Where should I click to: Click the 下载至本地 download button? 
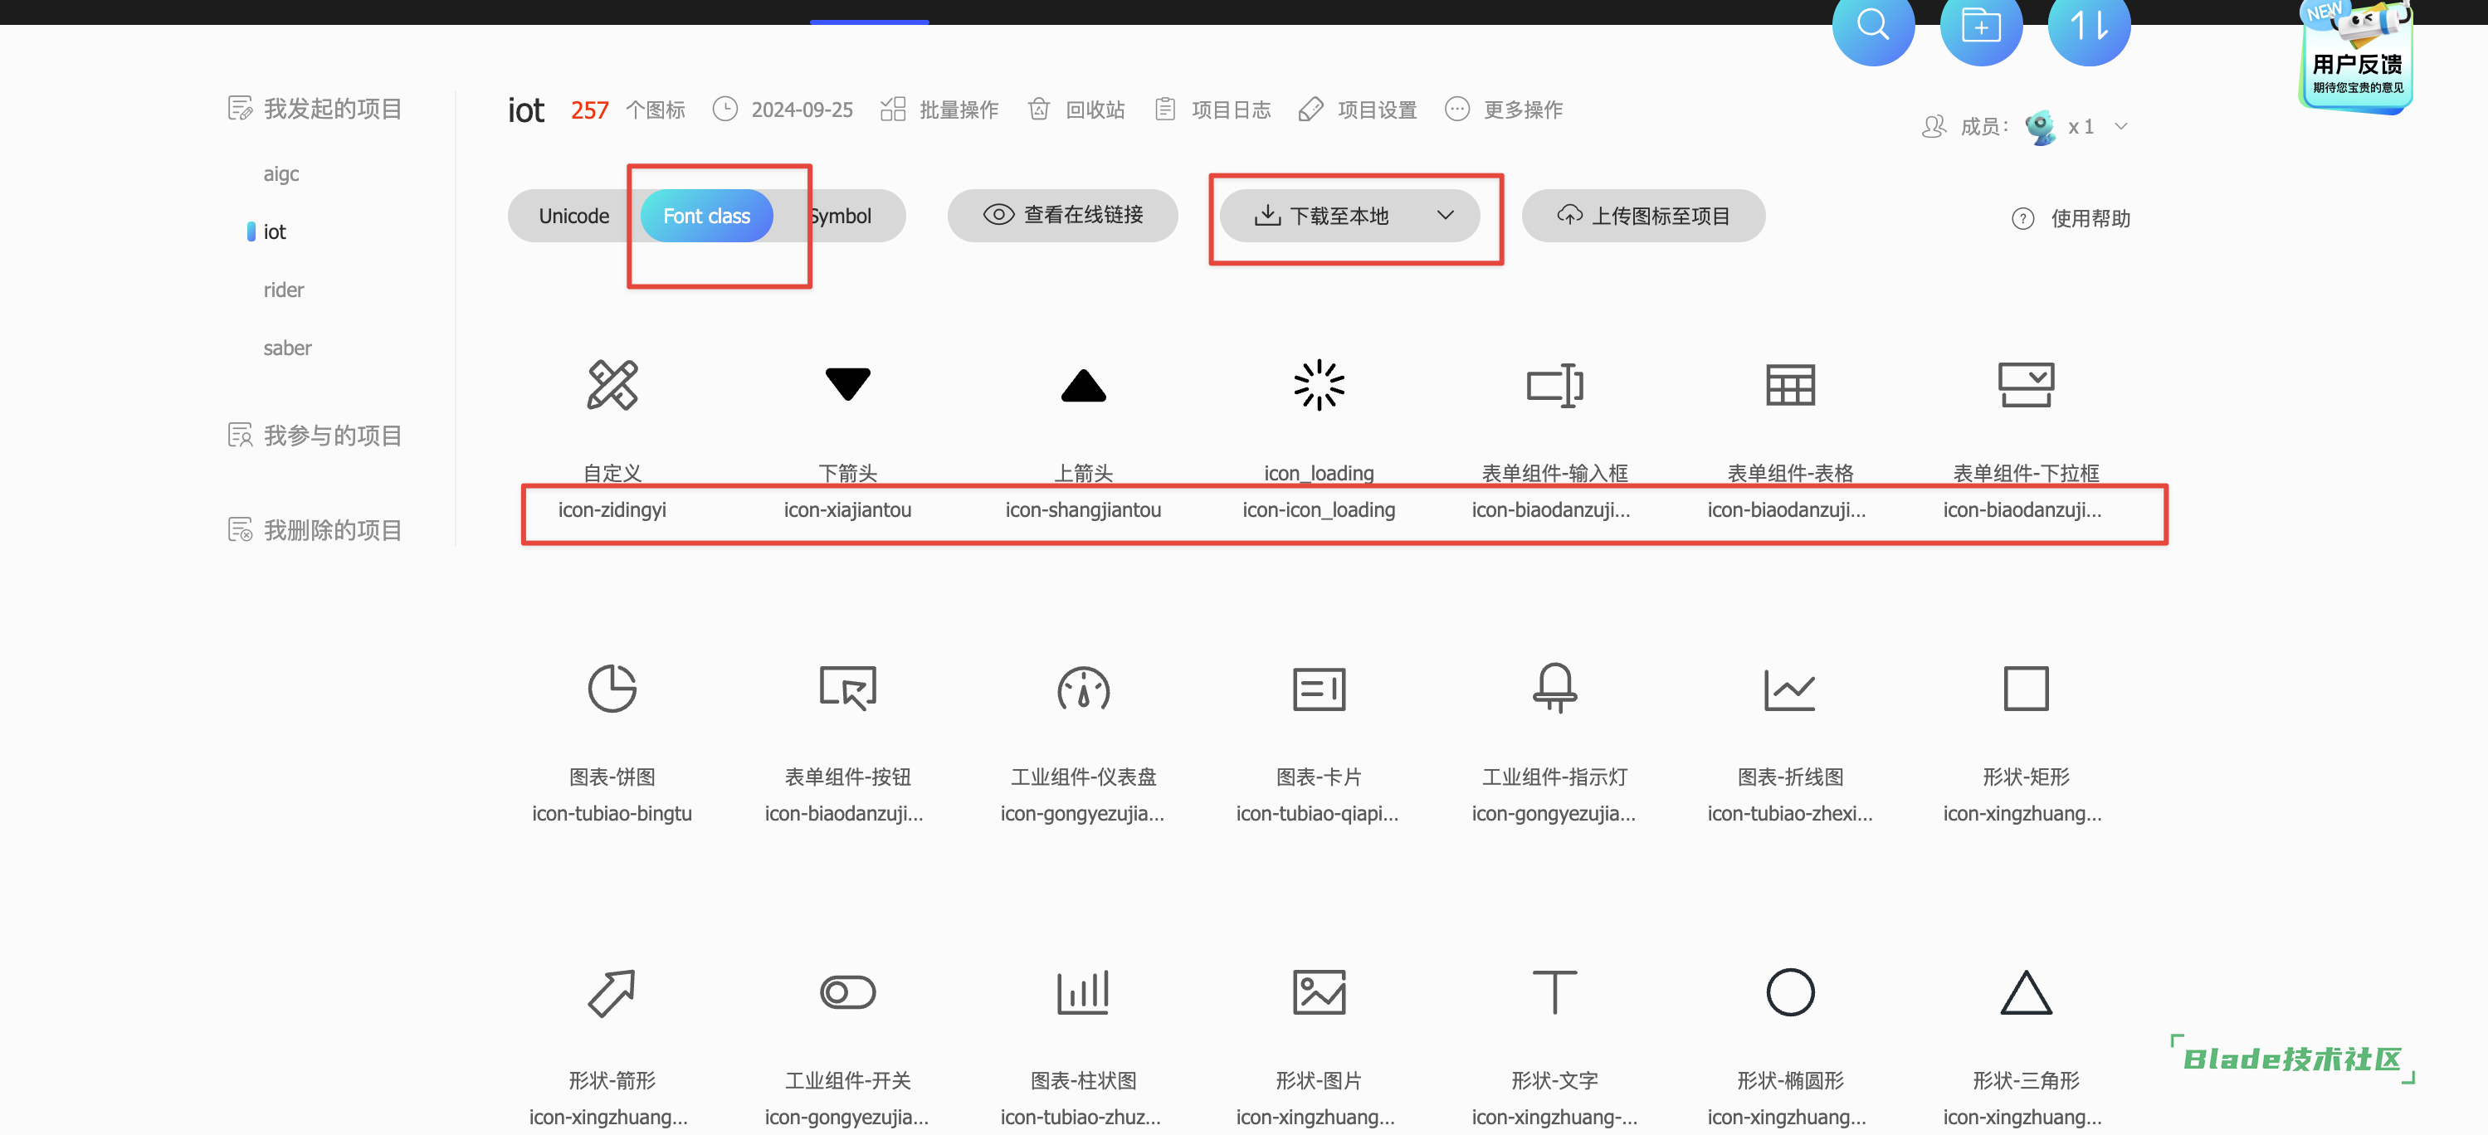[1350, 216]
